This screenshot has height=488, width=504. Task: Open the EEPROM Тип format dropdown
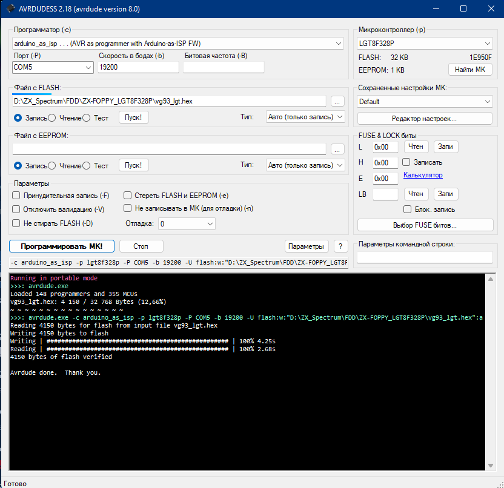tap(305, 165)
